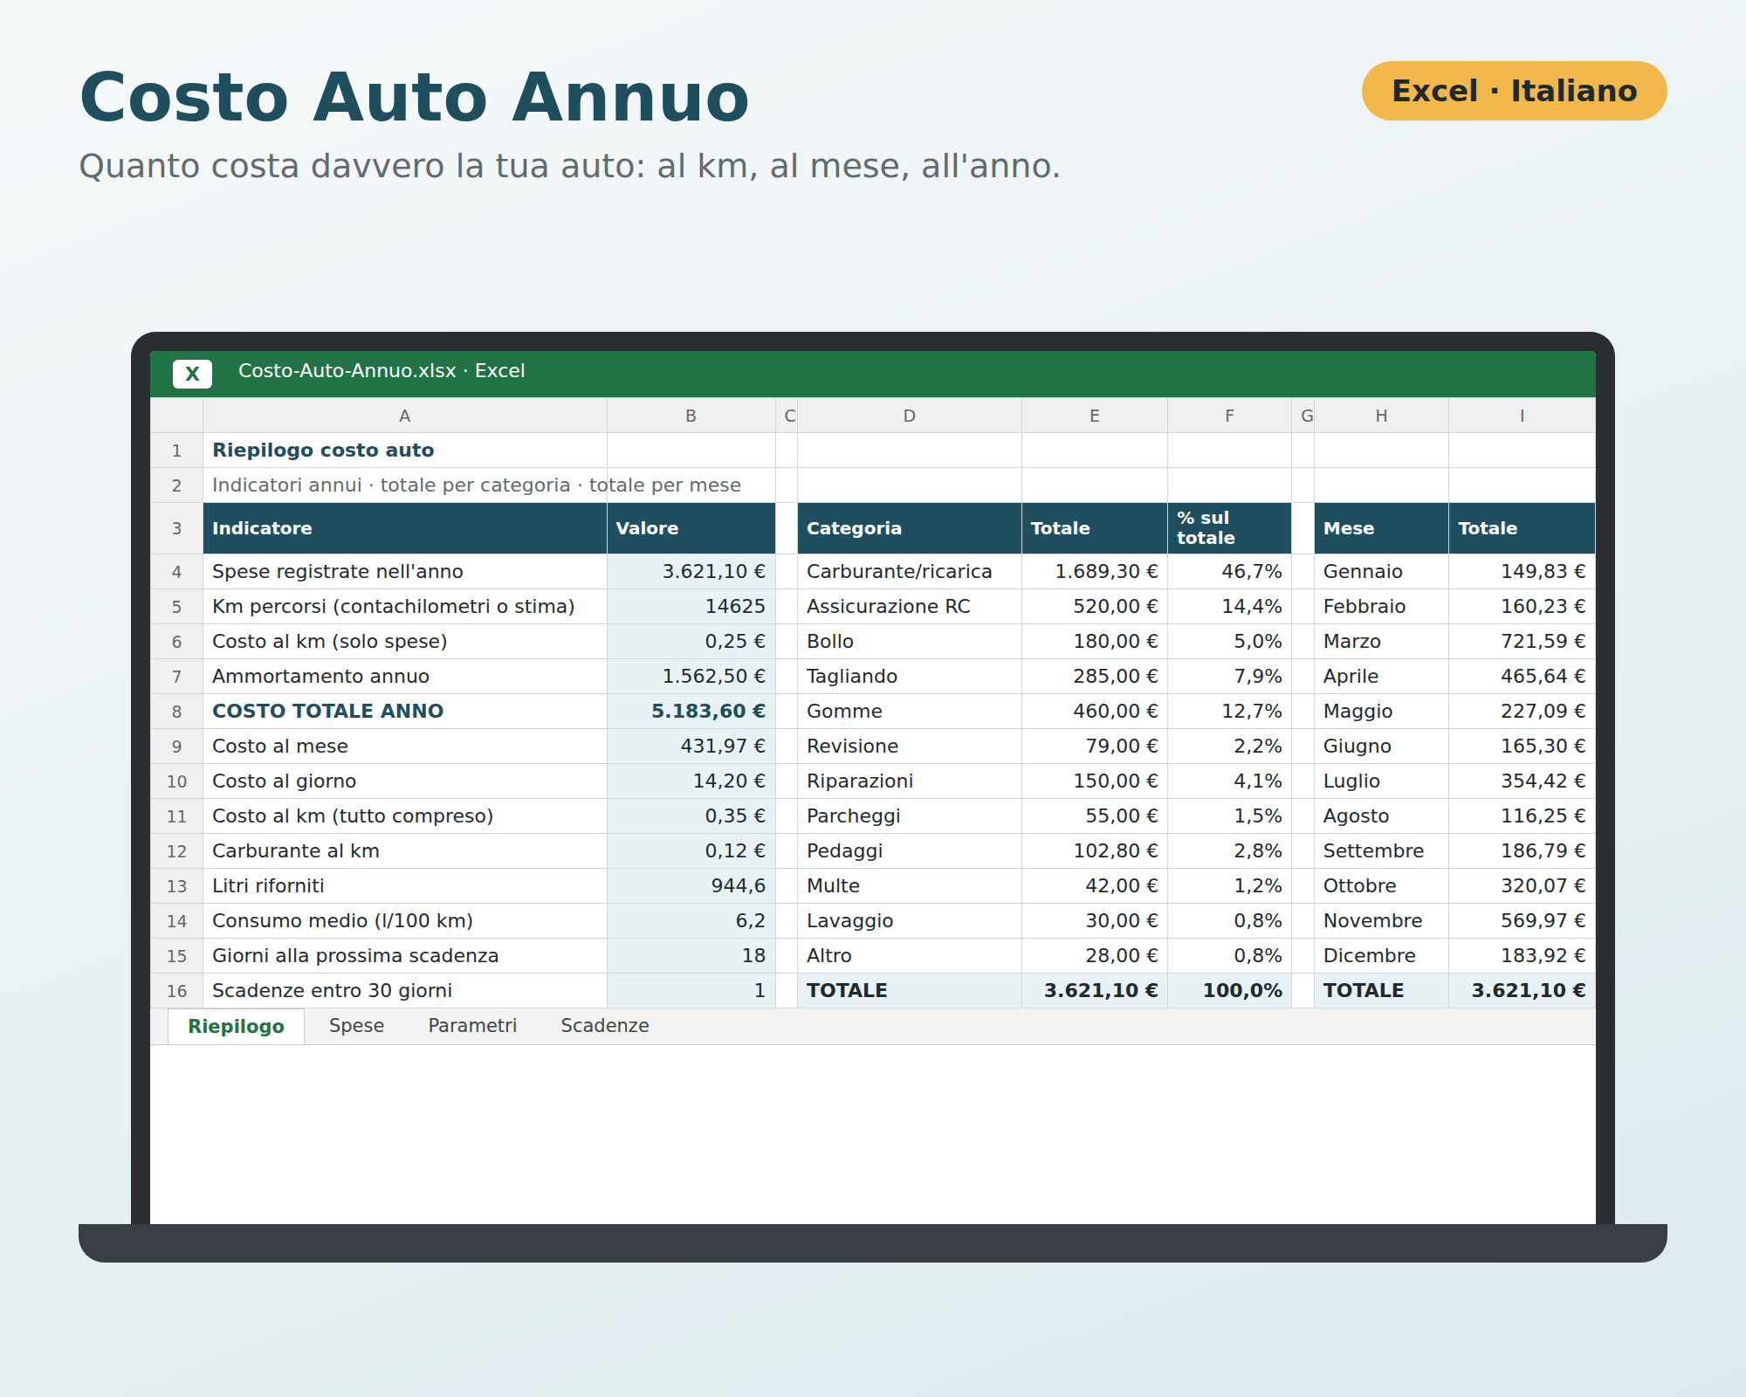This screenshot has width=1746, height=1397.
Task: Click the Mese header cell
Action: tap(1381, 528)
